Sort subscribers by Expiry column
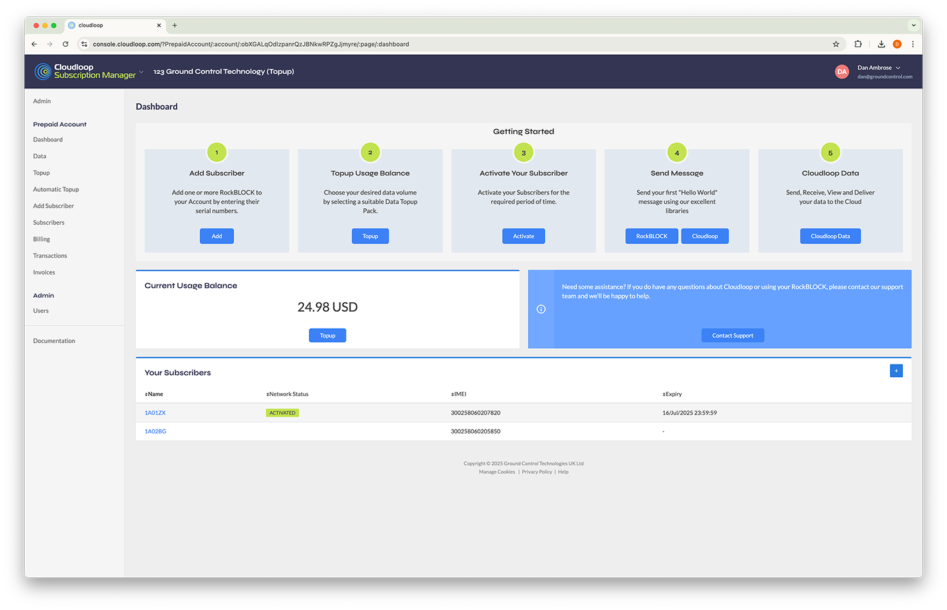 pyautogui.click(x=672, y=394)
